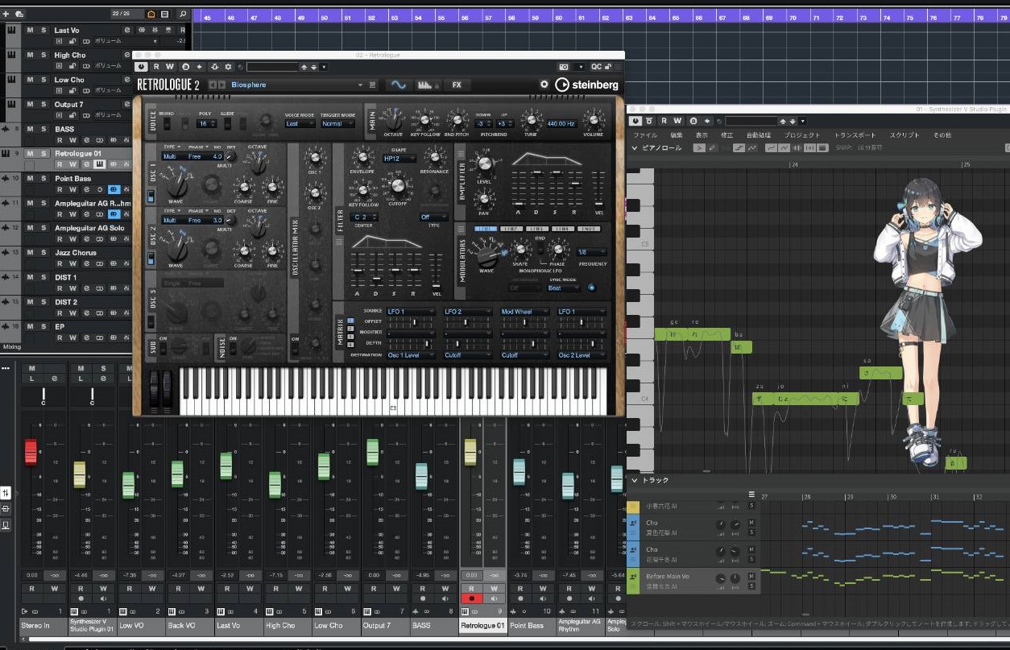Viewport: 1010px width, 650px height.
Task: Open トランスポート menu in Synthesizer V
Action: [855, 135]
